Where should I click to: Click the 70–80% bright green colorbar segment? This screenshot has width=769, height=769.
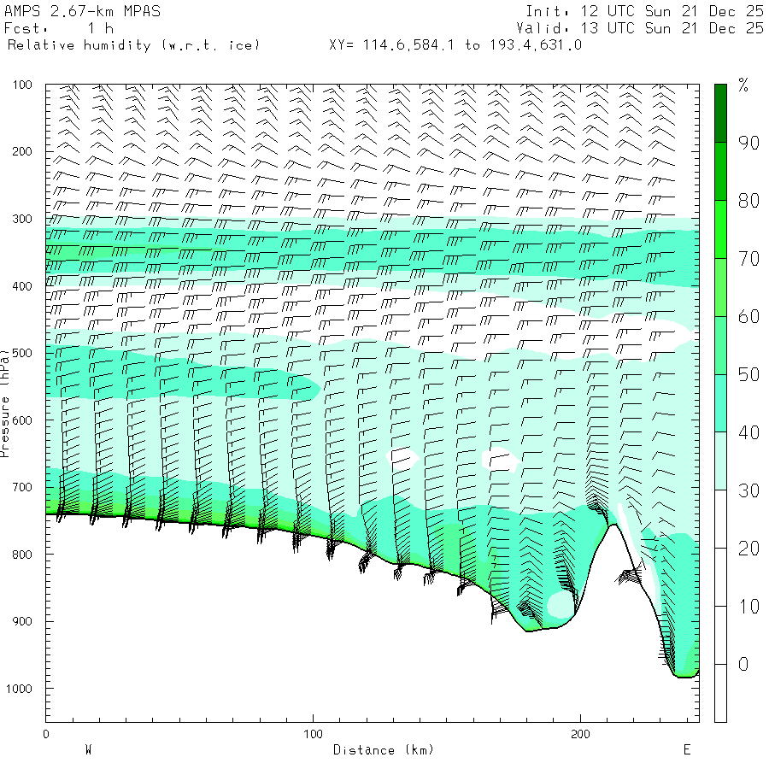click(x=720, y=230)
